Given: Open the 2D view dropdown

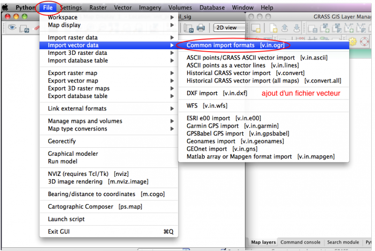Looking at the screenshot, I should pos(229,28).
